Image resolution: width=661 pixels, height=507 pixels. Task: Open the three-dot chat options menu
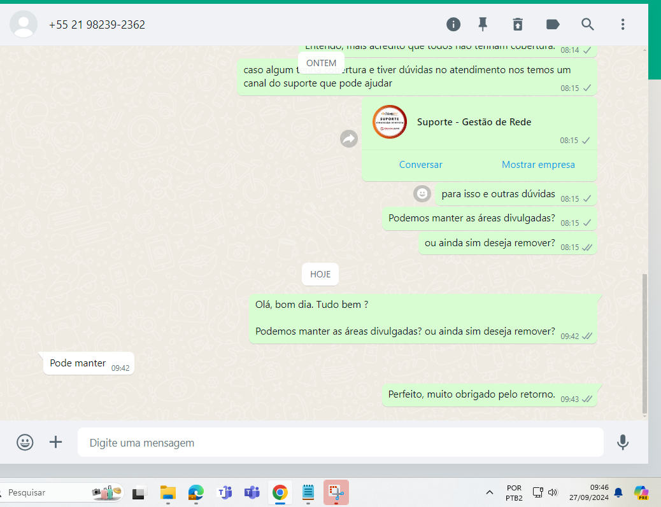(x=623, y=24)
